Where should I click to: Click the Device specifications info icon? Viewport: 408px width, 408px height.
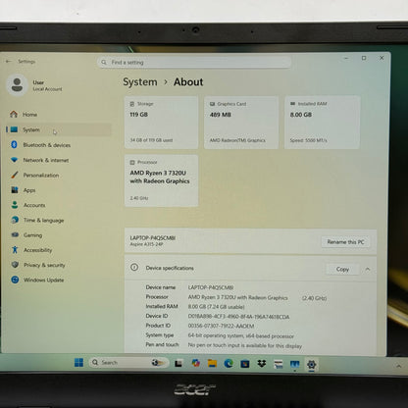[x=134, y=268]
